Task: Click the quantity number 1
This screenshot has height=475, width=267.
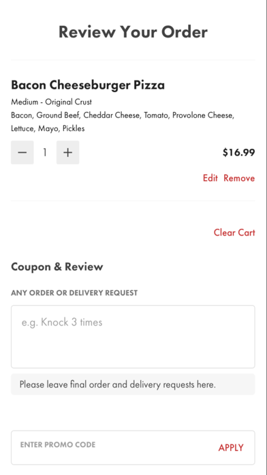Action: coord(45,152)
